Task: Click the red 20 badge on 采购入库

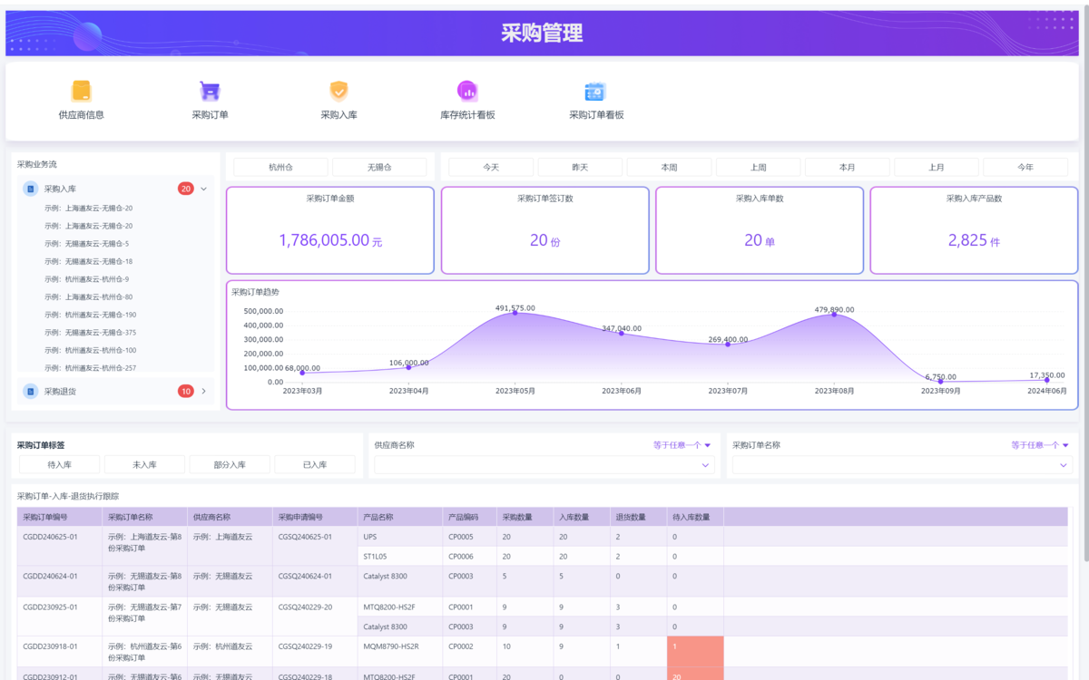Action: pyautogui.click(x=185, y=189)
